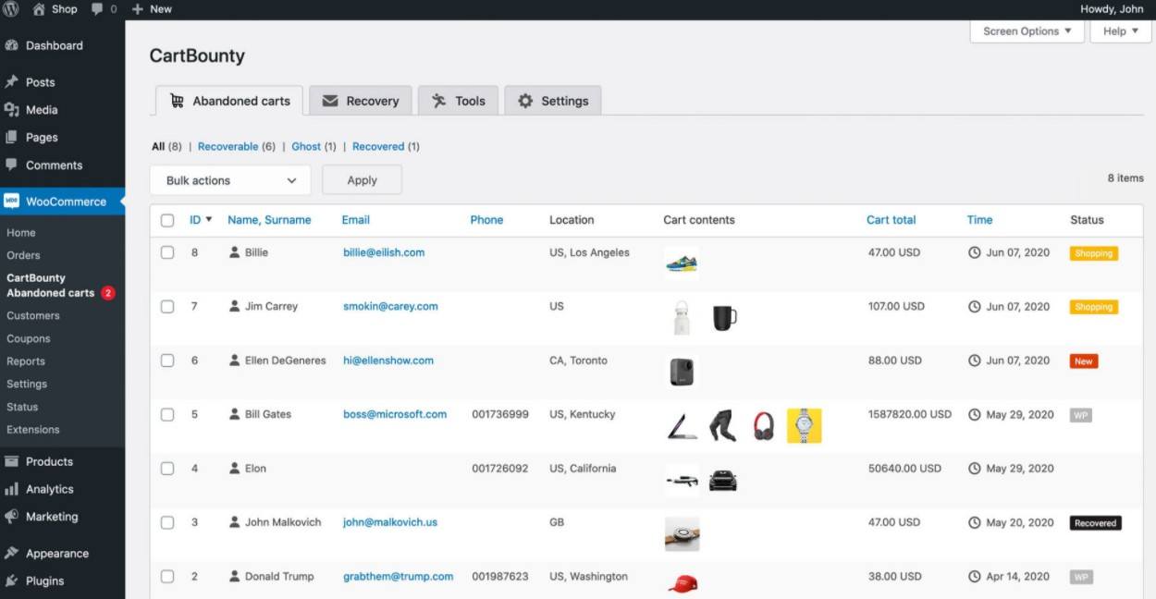Click the red headphones thumbnail in Bill Gates' cart
The image size is (1156, 599).
tap(763, 426)
